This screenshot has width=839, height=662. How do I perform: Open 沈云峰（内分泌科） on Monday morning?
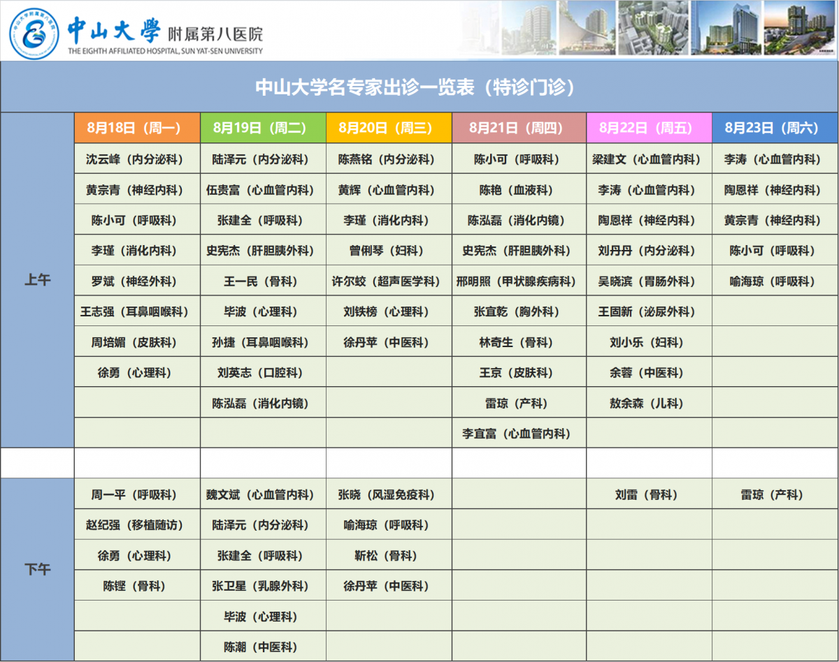[137, 159]
